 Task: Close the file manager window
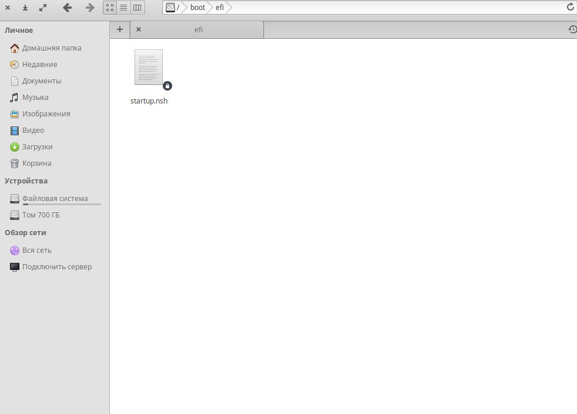[x=8, y=8]
